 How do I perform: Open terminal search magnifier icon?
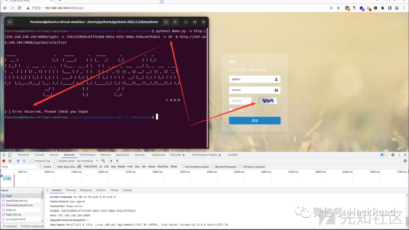click(x=166, y=22)
